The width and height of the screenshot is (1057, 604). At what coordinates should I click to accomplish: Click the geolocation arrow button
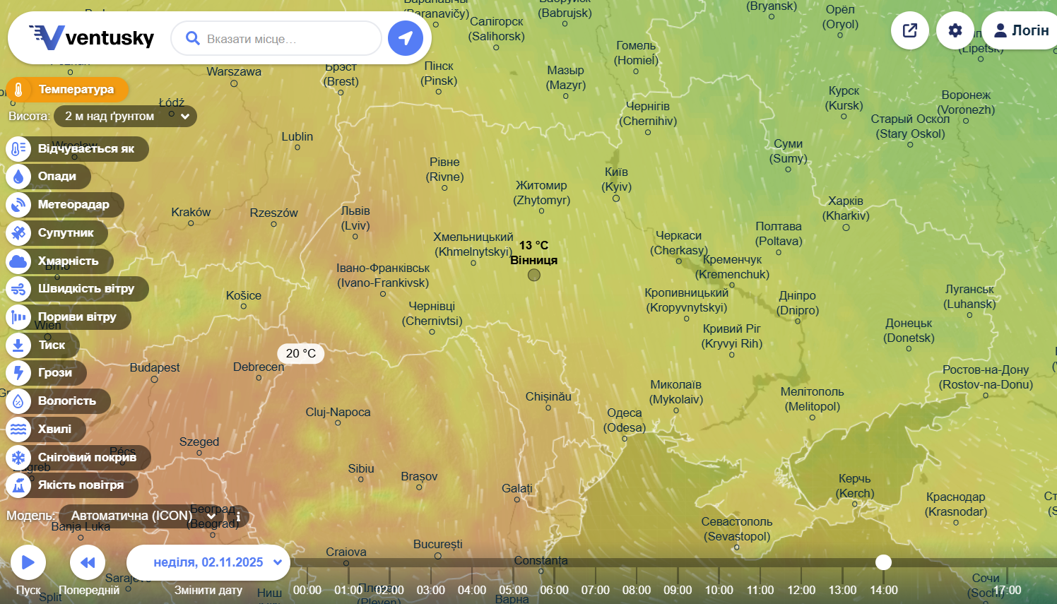(406, 38)
